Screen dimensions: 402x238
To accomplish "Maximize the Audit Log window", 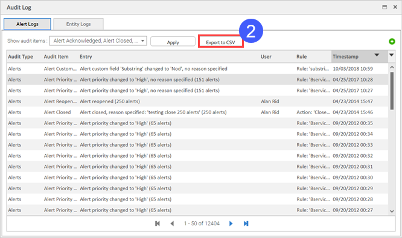I will 384,7.
